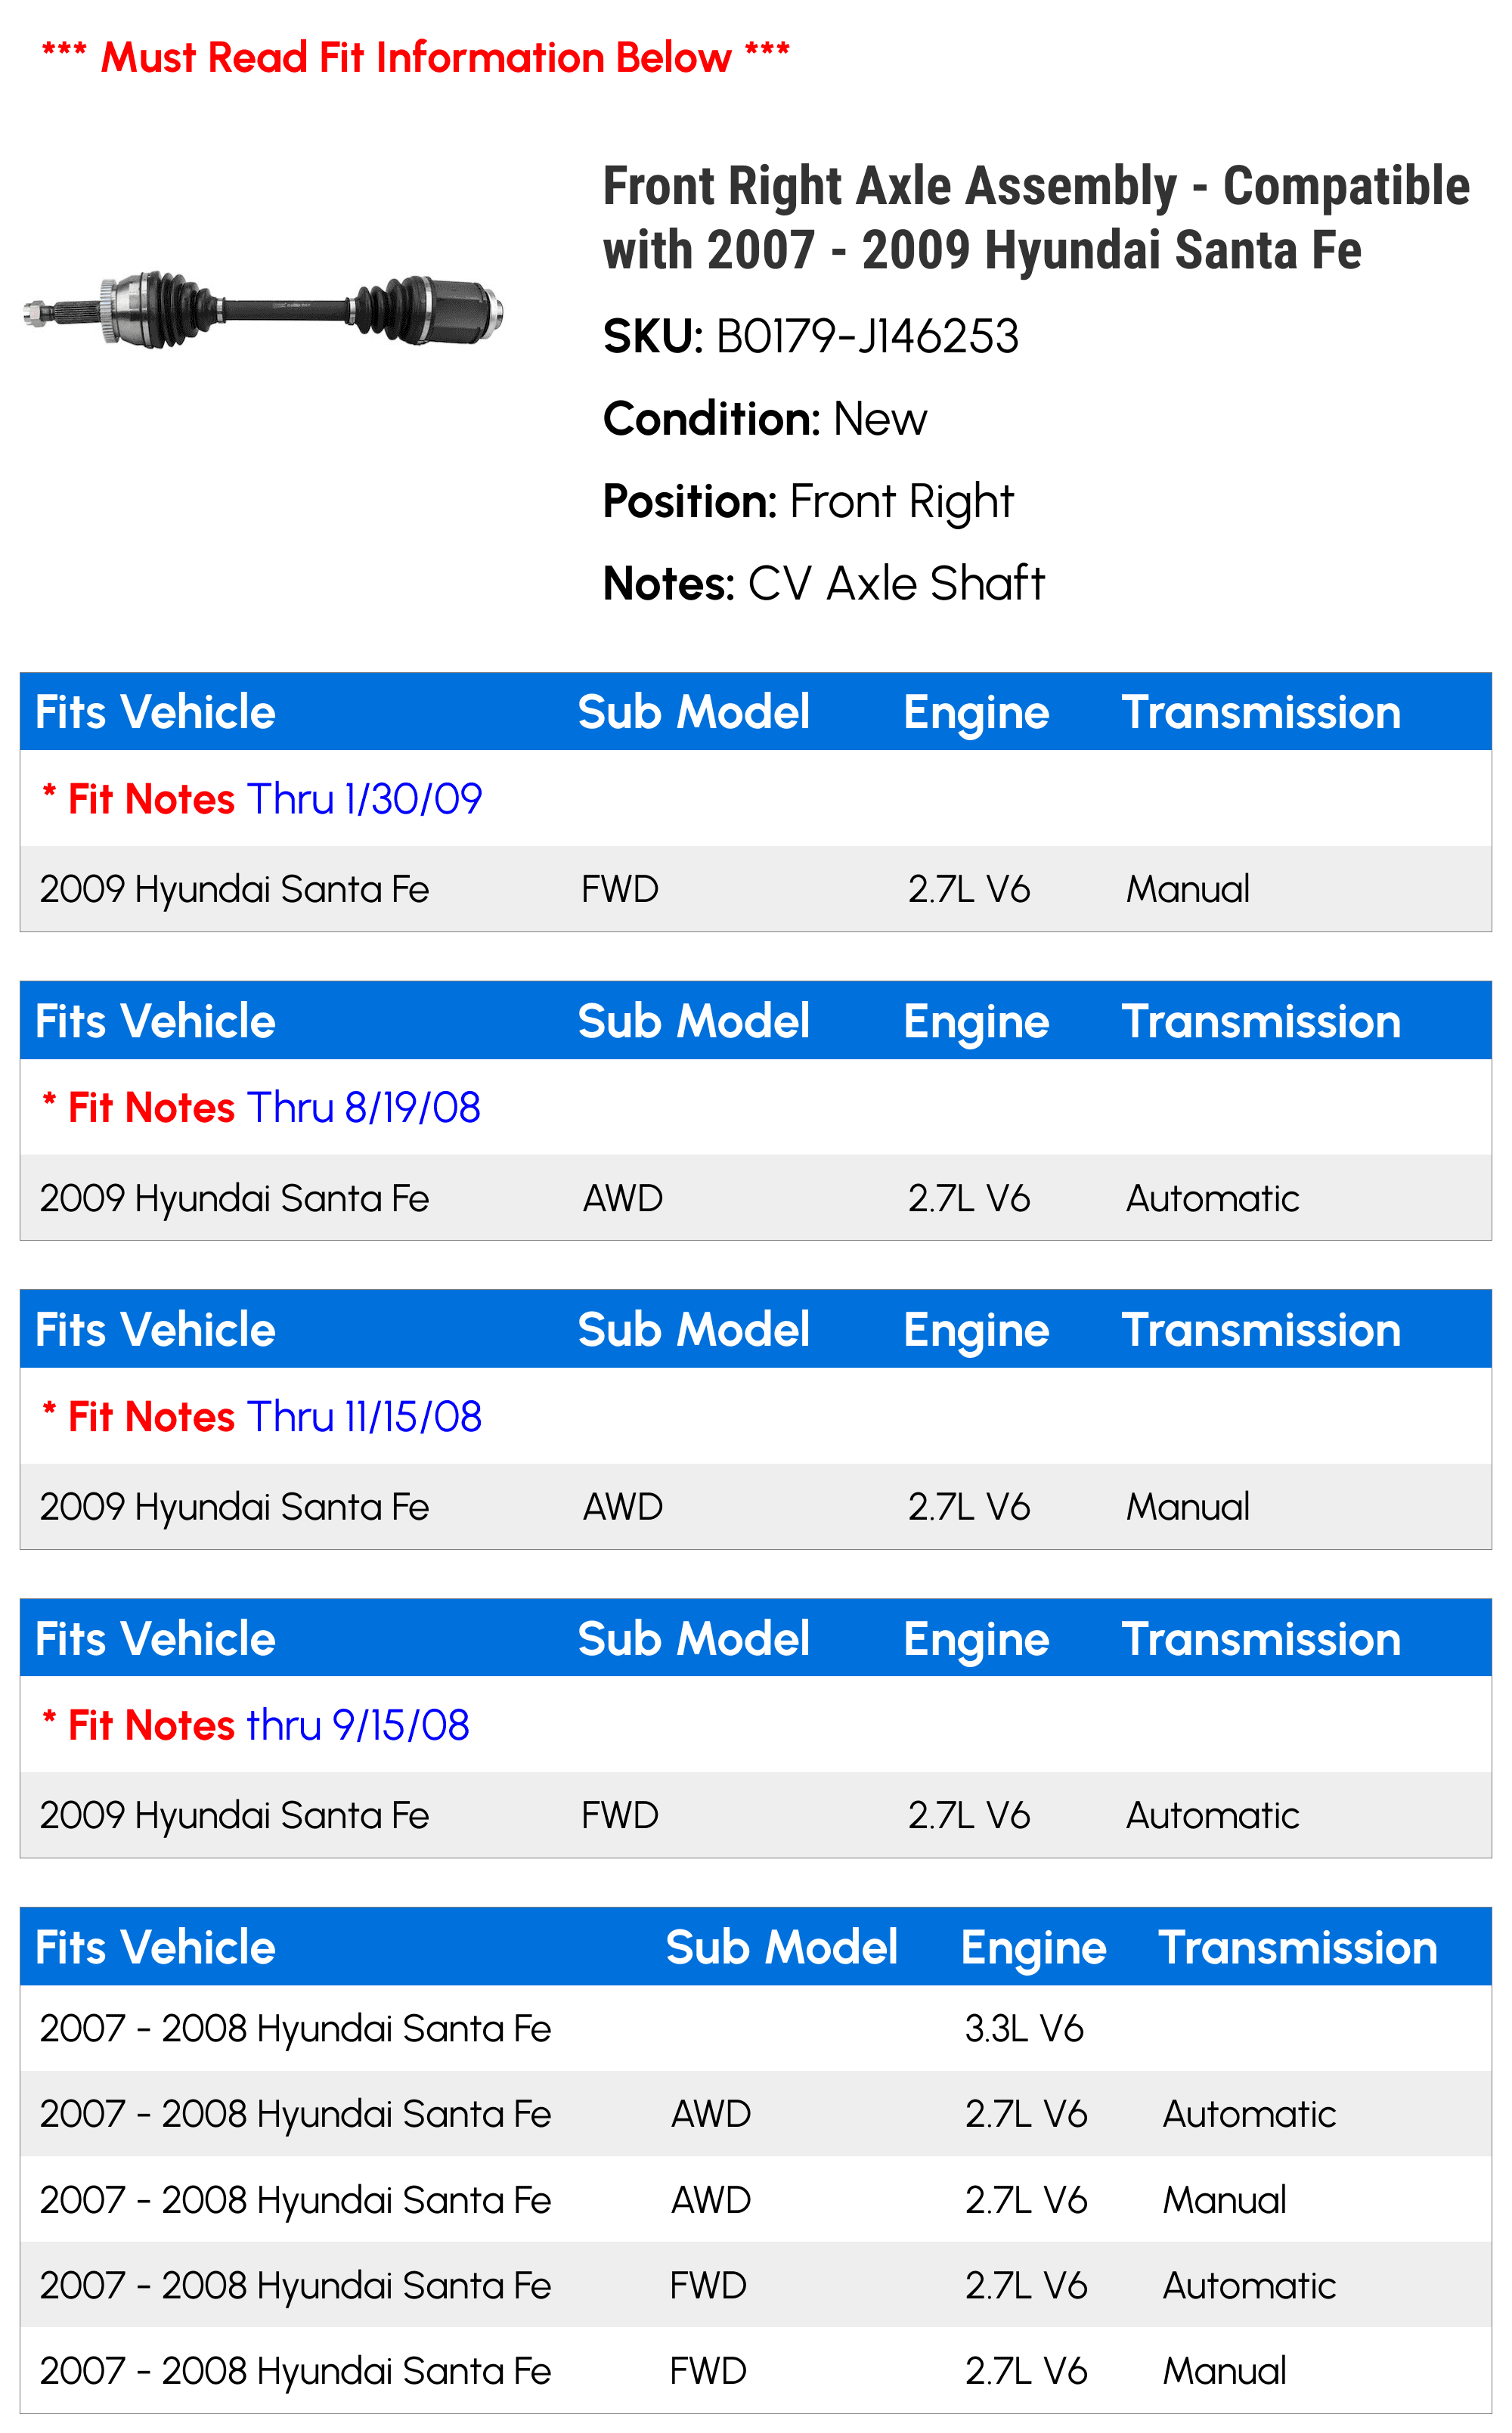Click the Position: Front Right label
The height and width of the screenshot is (2433, 1512).
(x=808, y=502)
